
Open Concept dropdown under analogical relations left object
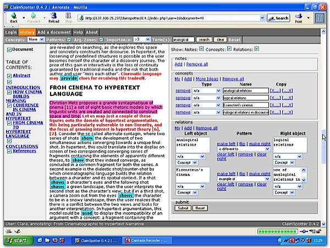pyautogui.click(x=186, y=163)
